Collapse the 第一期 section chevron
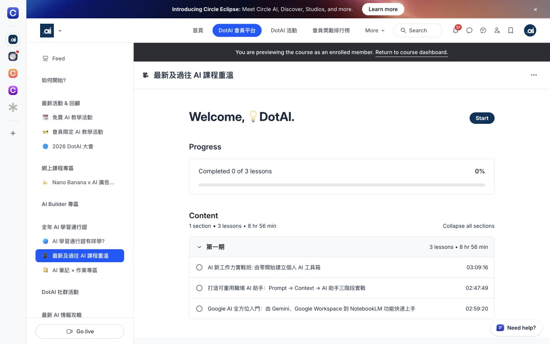Viewport: 550px width, 344px height. (199, 247)
